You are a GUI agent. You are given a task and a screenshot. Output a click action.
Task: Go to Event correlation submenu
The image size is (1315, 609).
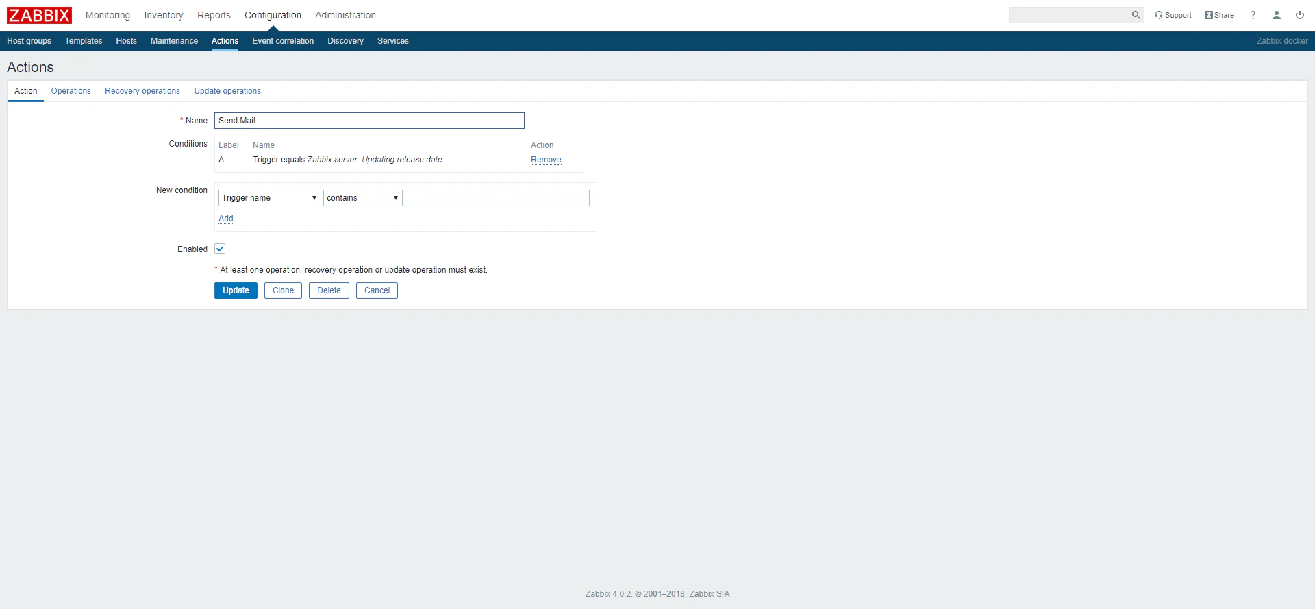[x=283, y=41]
